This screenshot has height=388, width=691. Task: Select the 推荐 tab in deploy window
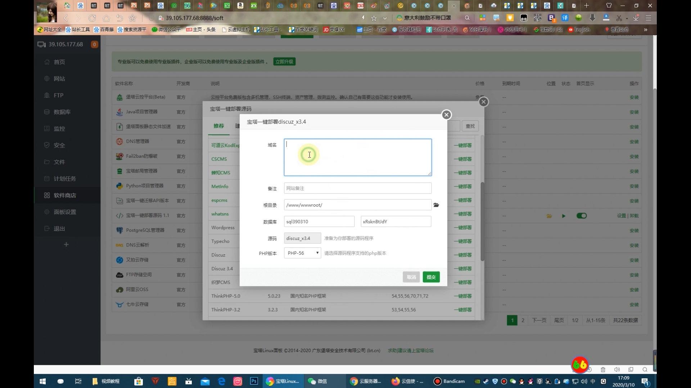[x=218, y=126]
